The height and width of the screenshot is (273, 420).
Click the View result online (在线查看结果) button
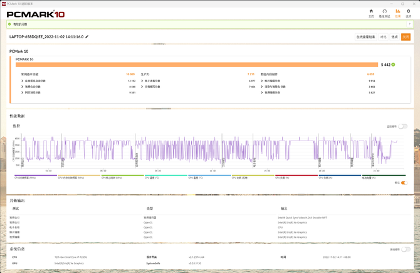[x=365, y=37]
